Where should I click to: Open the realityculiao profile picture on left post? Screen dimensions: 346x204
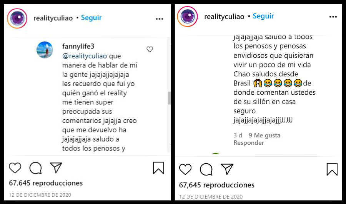(18, 18)
